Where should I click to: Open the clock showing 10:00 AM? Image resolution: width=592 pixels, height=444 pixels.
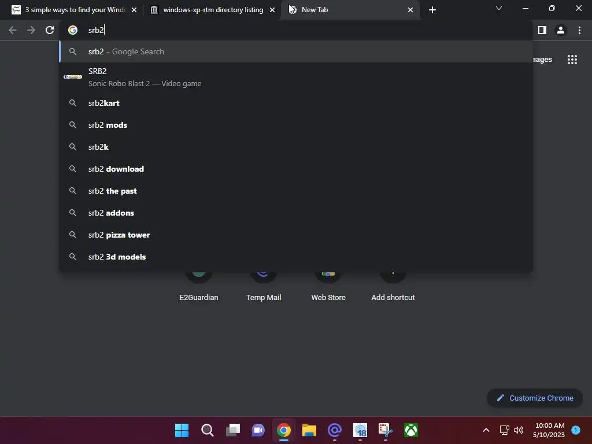(x=550, y=430)
